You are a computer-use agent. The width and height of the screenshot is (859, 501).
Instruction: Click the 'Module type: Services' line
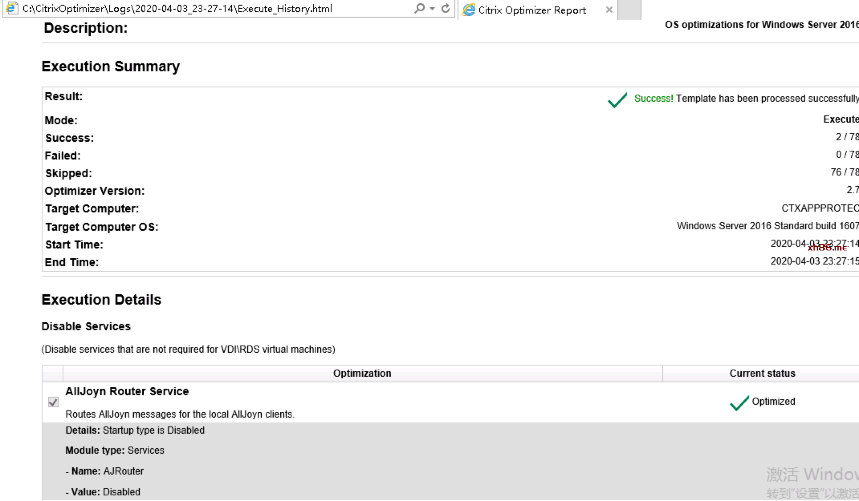tap(115, 450)
